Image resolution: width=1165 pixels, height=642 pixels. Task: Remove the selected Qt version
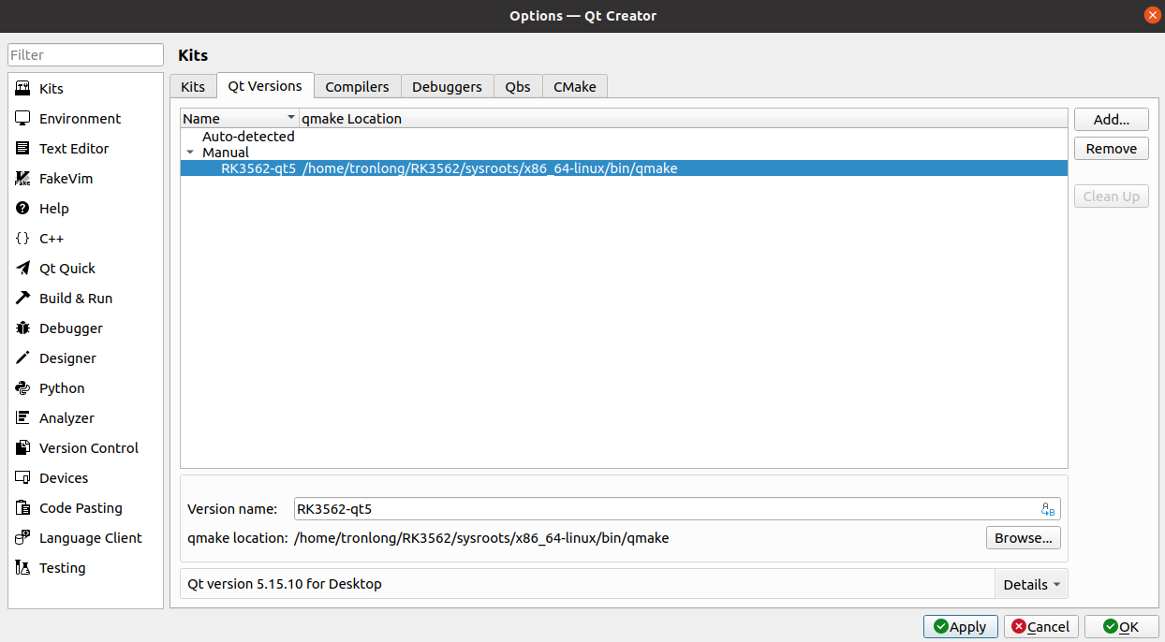coord(1112,149)
